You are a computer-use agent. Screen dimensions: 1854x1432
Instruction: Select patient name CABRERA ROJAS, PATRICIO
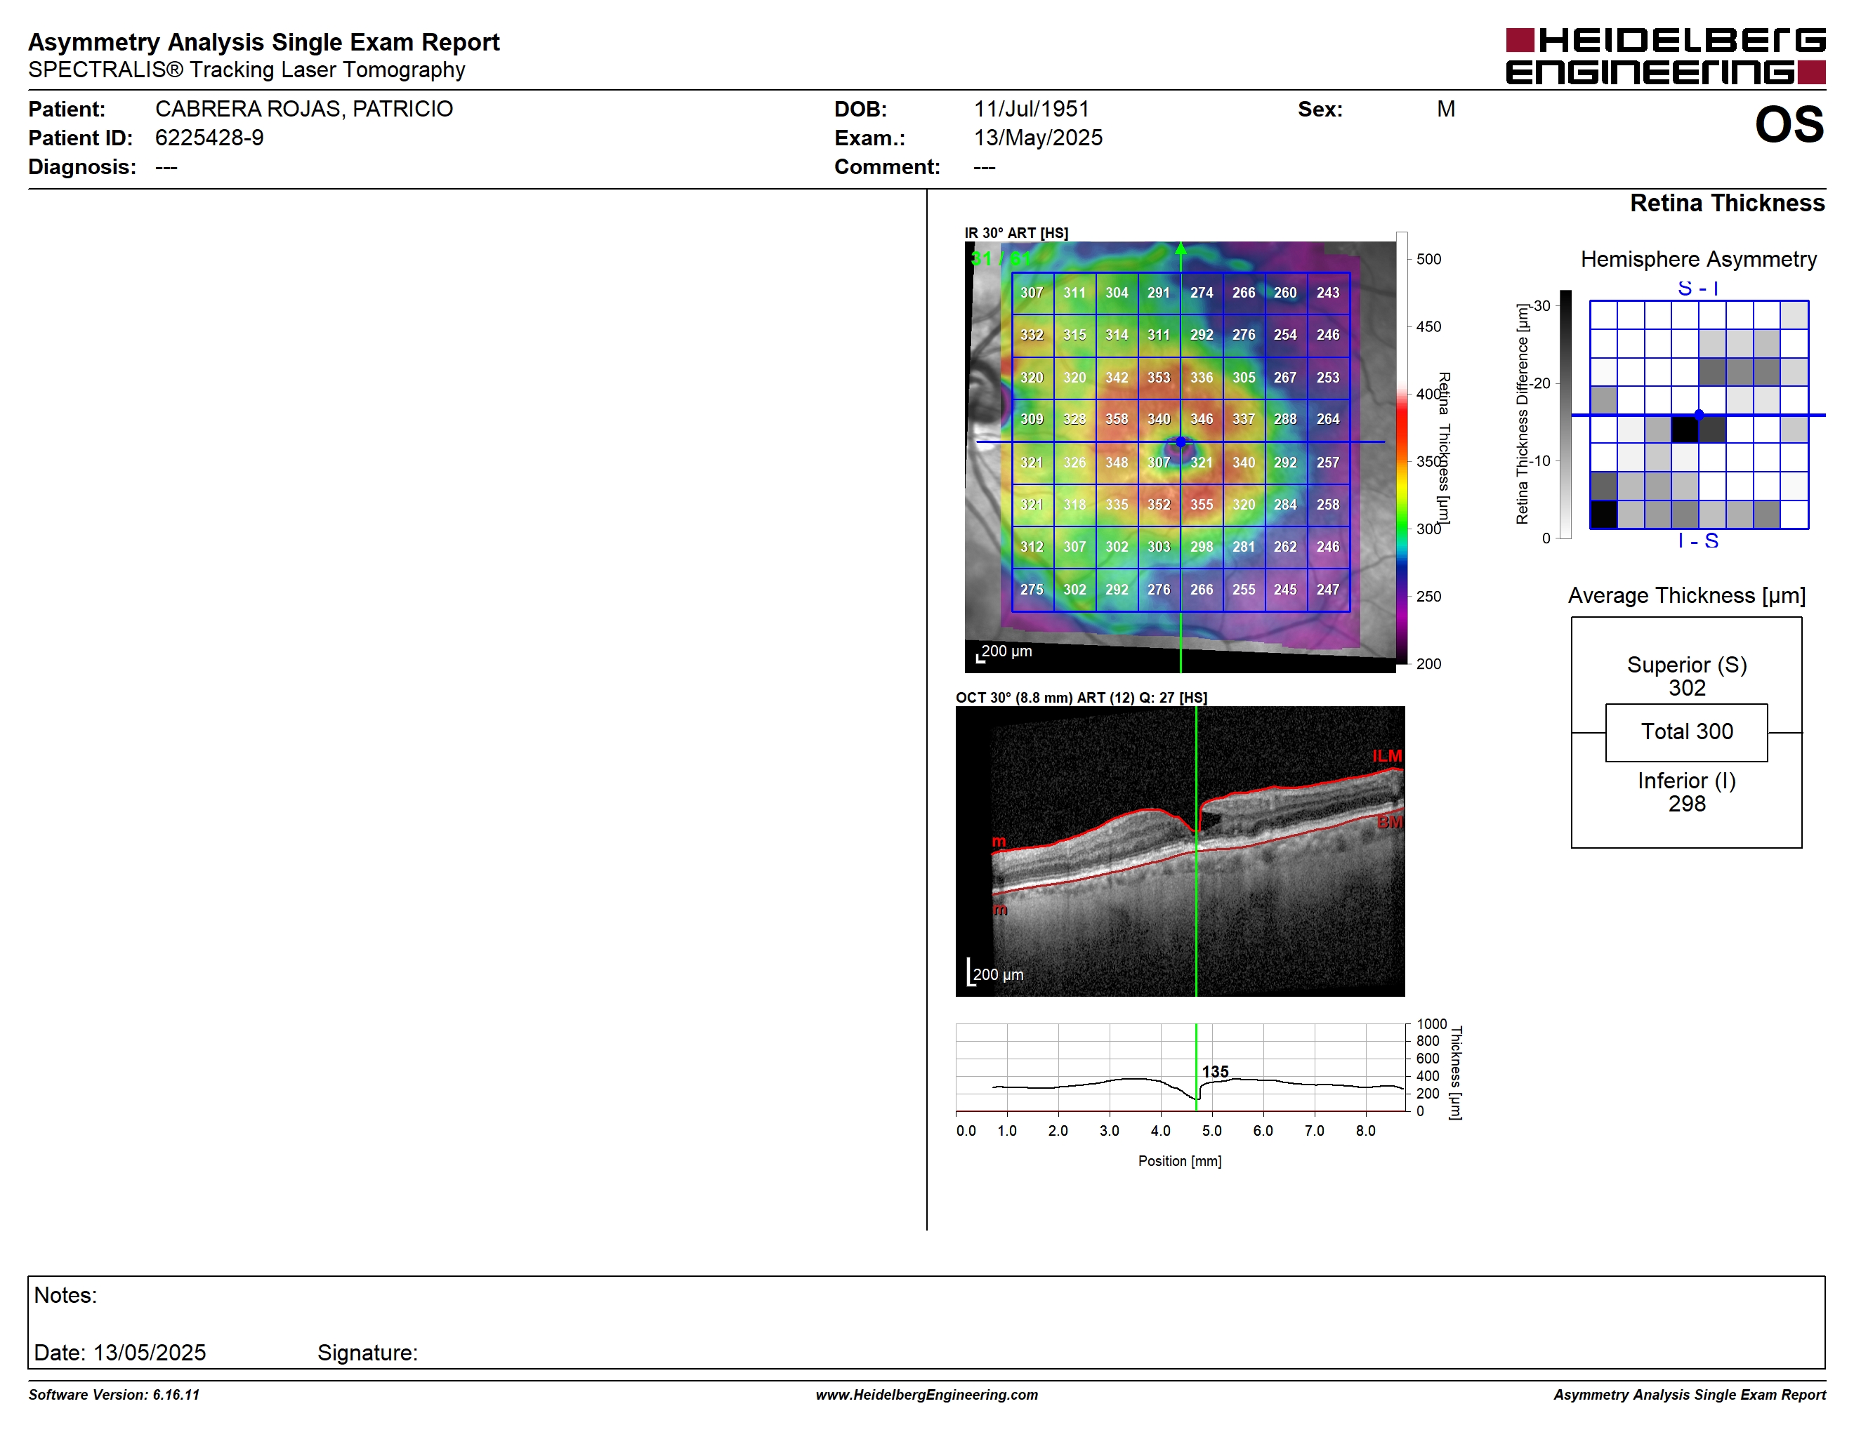pyautogui.click(x=304, y=109)
